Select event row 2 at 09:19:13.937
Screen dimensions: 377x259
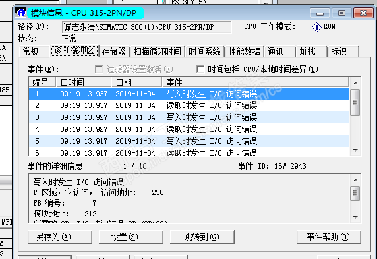click(189, 105)
